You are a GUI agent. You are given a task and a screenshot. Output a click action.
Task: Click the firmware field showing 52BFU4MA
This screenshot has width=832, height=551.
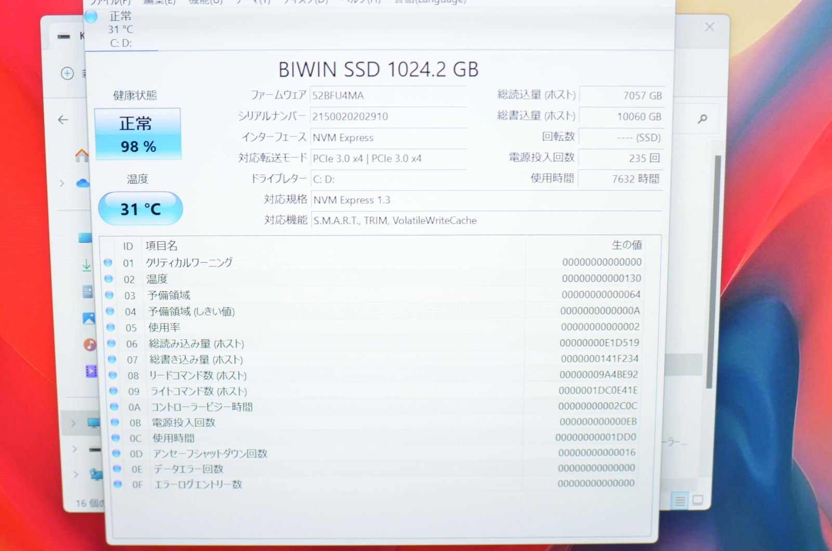[x=388, y=96]
